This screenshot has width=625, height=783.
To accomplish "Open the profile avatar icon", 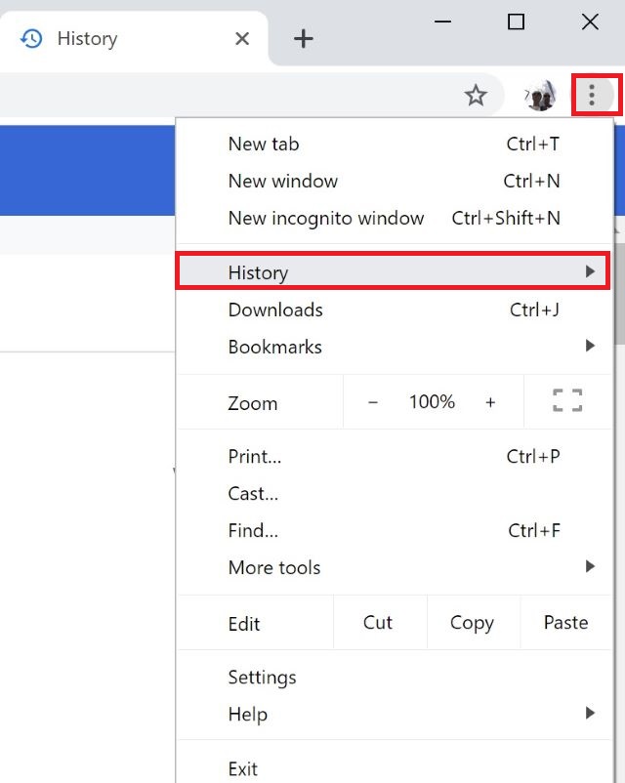I will (x=540, y=95).
